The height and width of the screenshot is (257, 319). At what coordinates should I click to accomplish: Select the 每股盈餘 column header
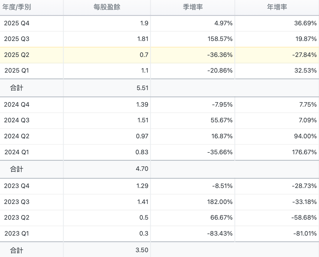click(107, 7)
